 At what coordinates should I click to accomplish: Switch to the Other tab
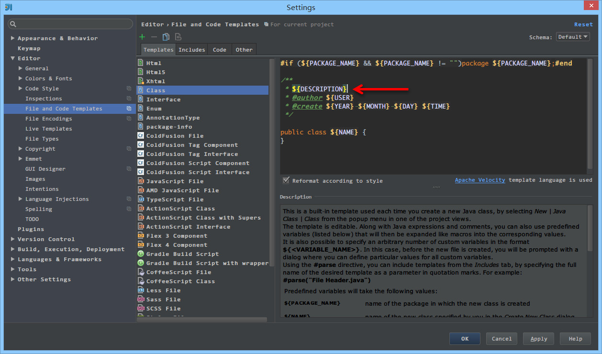click(x=244, y=49)
